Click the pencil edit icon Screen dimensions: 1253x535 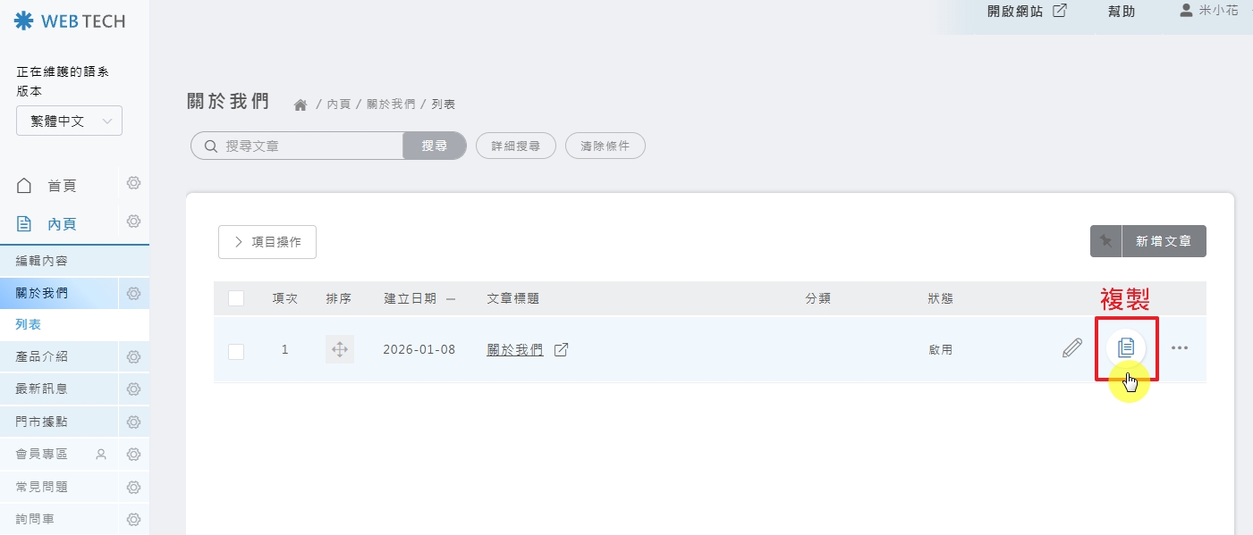click(x=1071, y=348)
